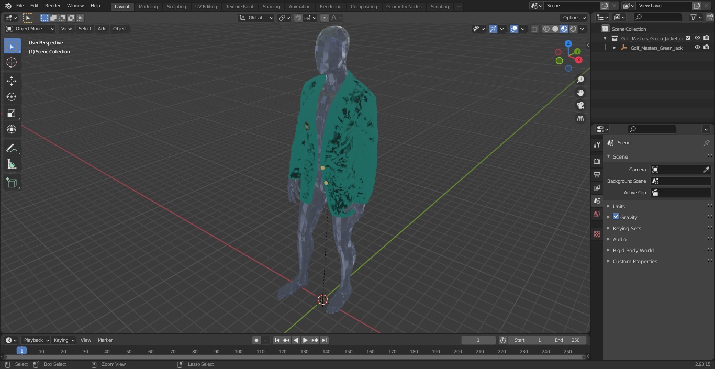Expand the Units panel

click(619, 206)
